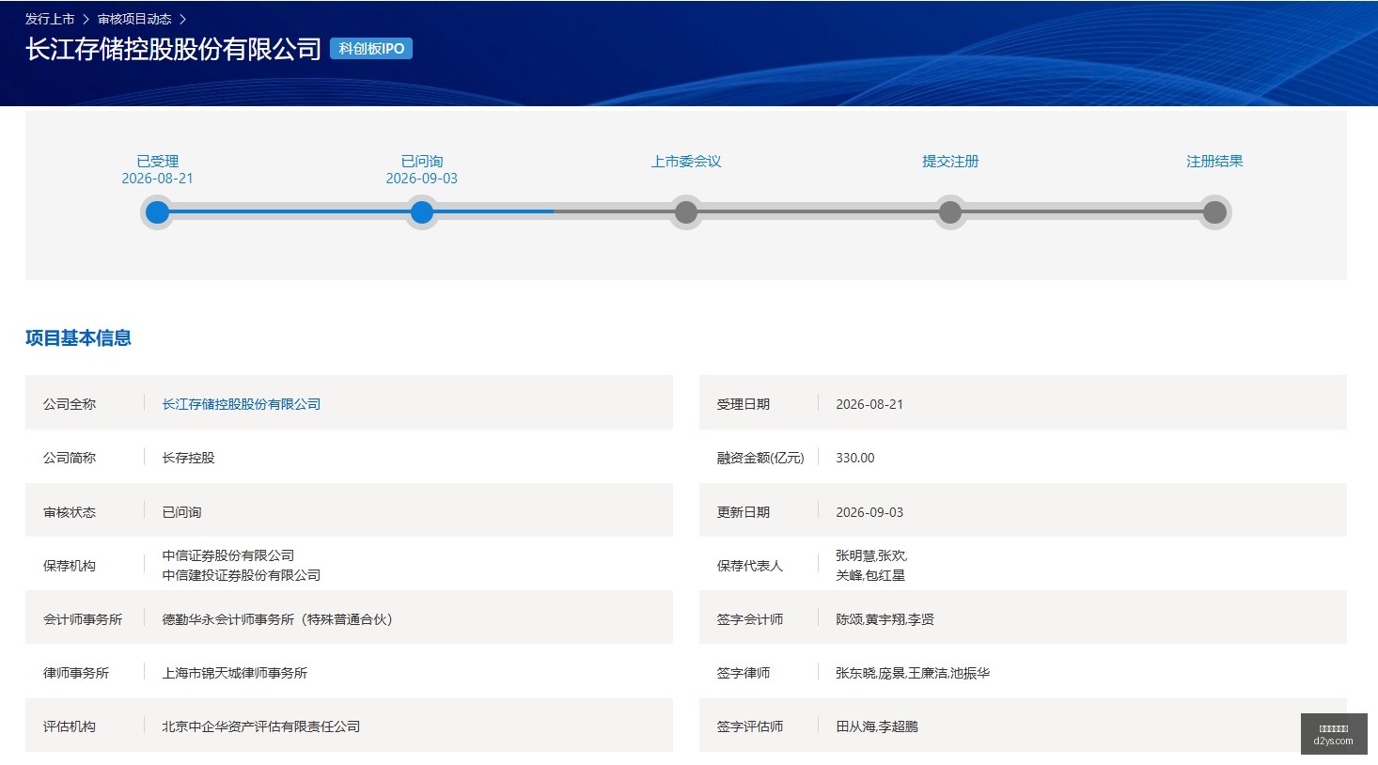The image size is (1378, 765).
Task: Click the sponsor representatives 张明慧,张欢
Action: point(871,555)
